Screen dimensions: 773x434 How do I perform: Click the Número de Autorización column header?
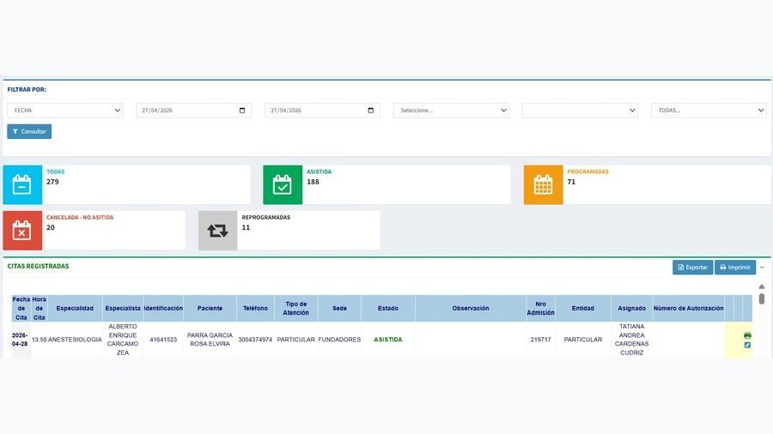(x=689, y=309)
